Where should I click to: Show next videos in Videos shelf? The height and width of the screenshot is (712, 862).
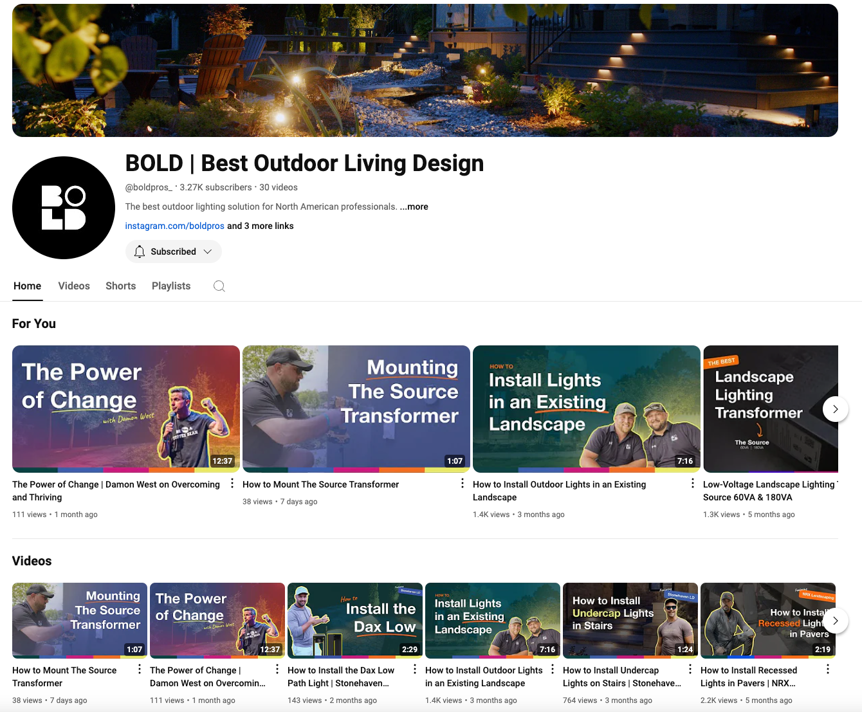[835, 621]
